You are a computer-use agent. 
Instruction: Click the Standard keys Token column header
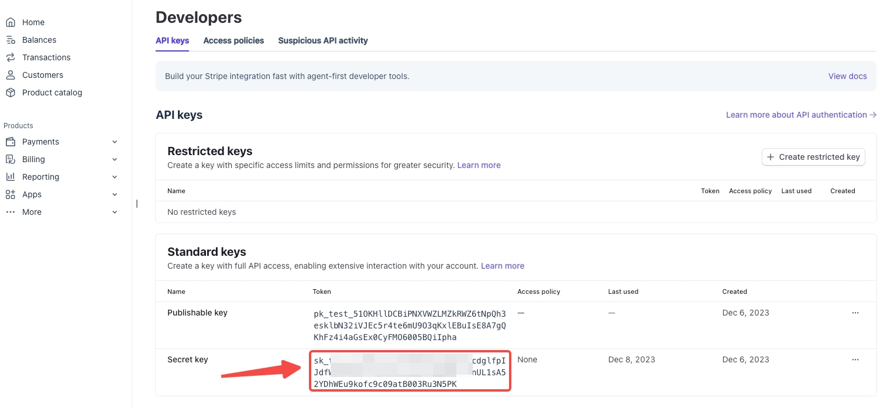(322, 292)
